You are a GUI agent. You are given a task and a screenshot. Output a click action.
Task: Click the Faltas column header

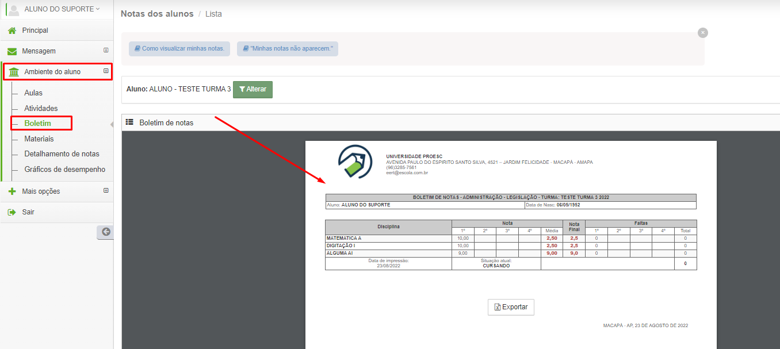tap(641, 223)
